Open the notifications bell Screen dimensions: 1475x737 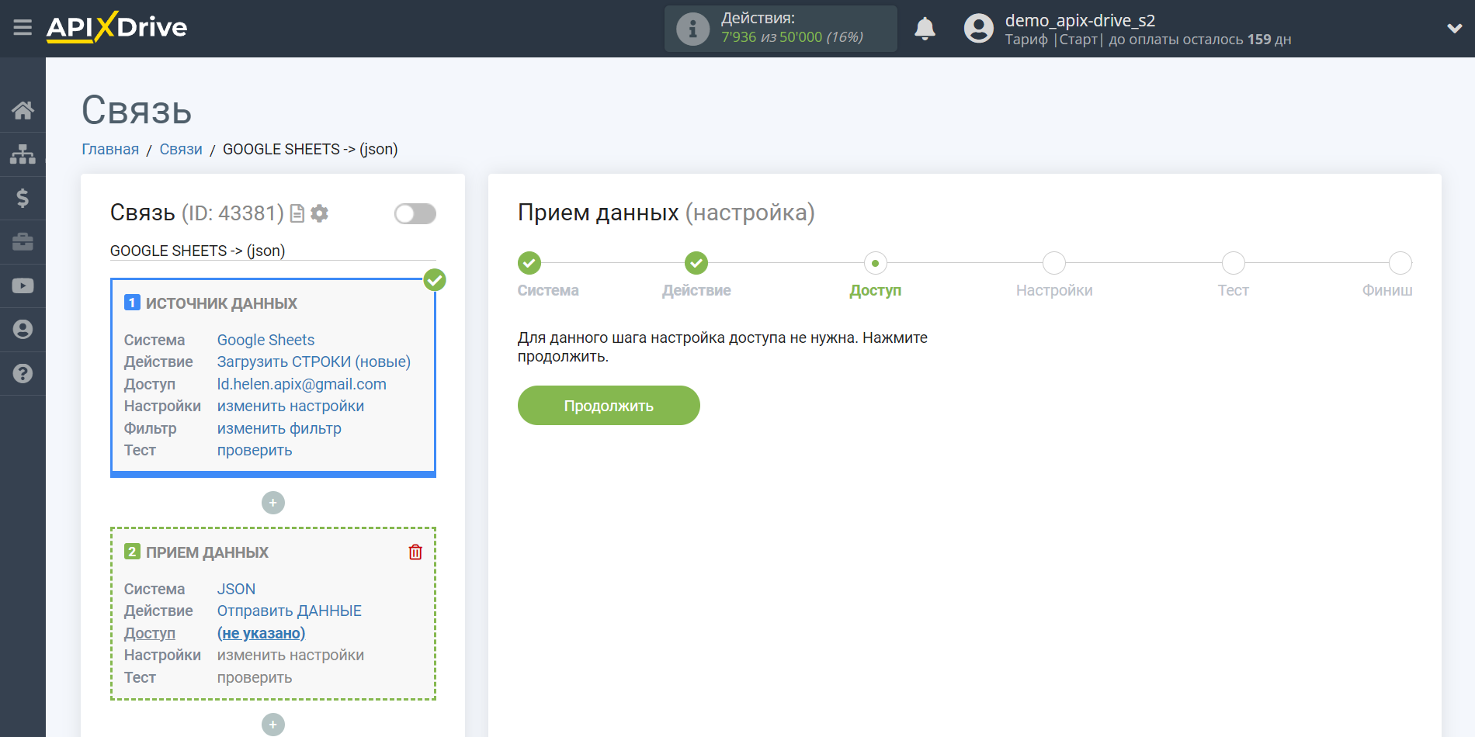pos(925,29)
